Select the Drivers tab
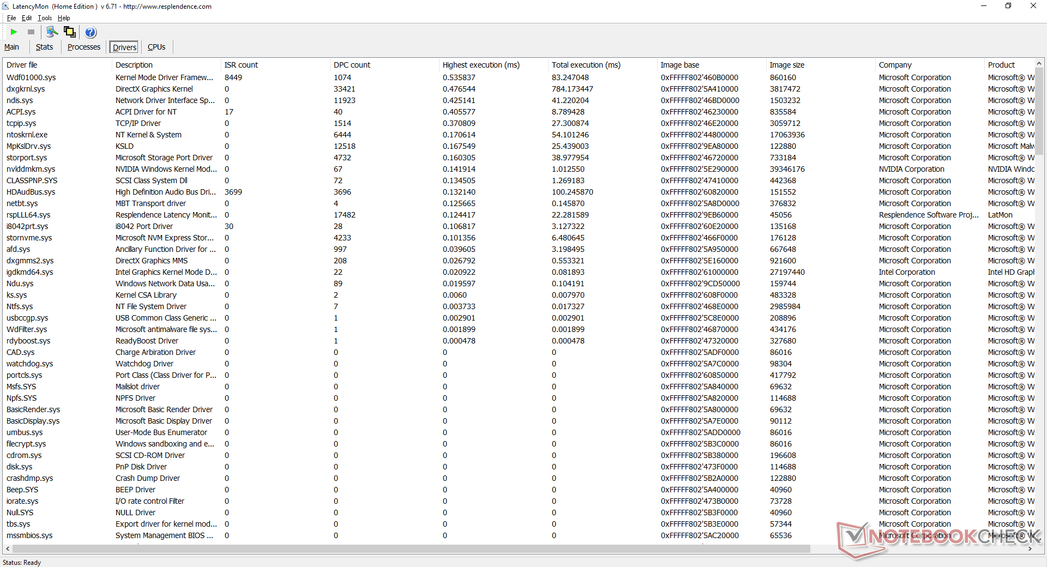 pos(124,47)
